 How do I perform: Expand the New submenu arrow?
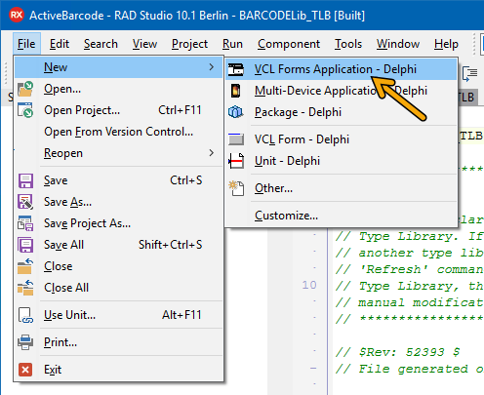click(x=212, y=67)
